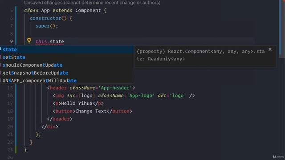Click the 'Readonly<any>' type in tooltip

coord(166,59)
